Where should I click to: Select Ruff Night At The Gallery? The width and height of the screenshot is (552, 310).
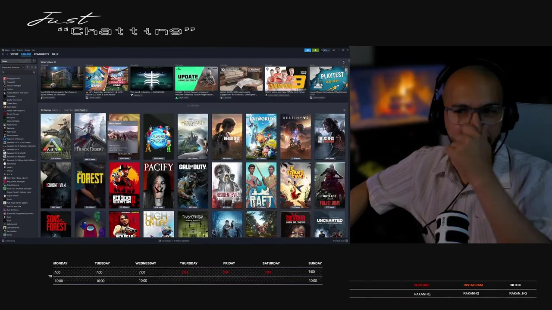tap(16, 203)
